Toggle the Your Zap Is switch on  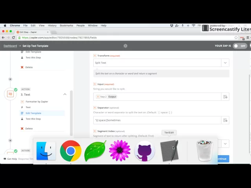click(x=240, y=46)
